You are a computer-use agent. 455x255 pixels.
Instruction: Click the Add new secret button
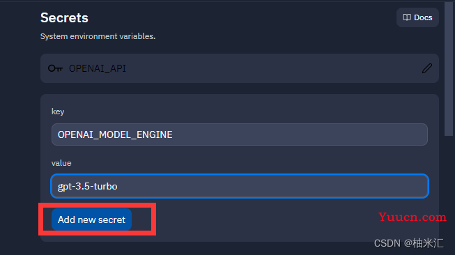(x=91, y=219)
